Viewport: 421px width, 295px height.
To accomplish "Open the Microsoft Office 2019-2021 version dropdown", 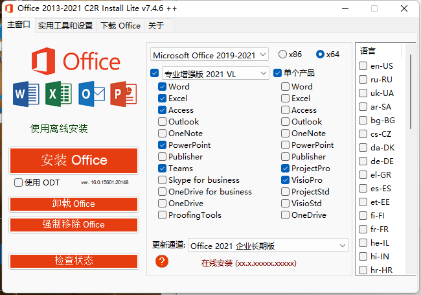I will tap(210, 55).
